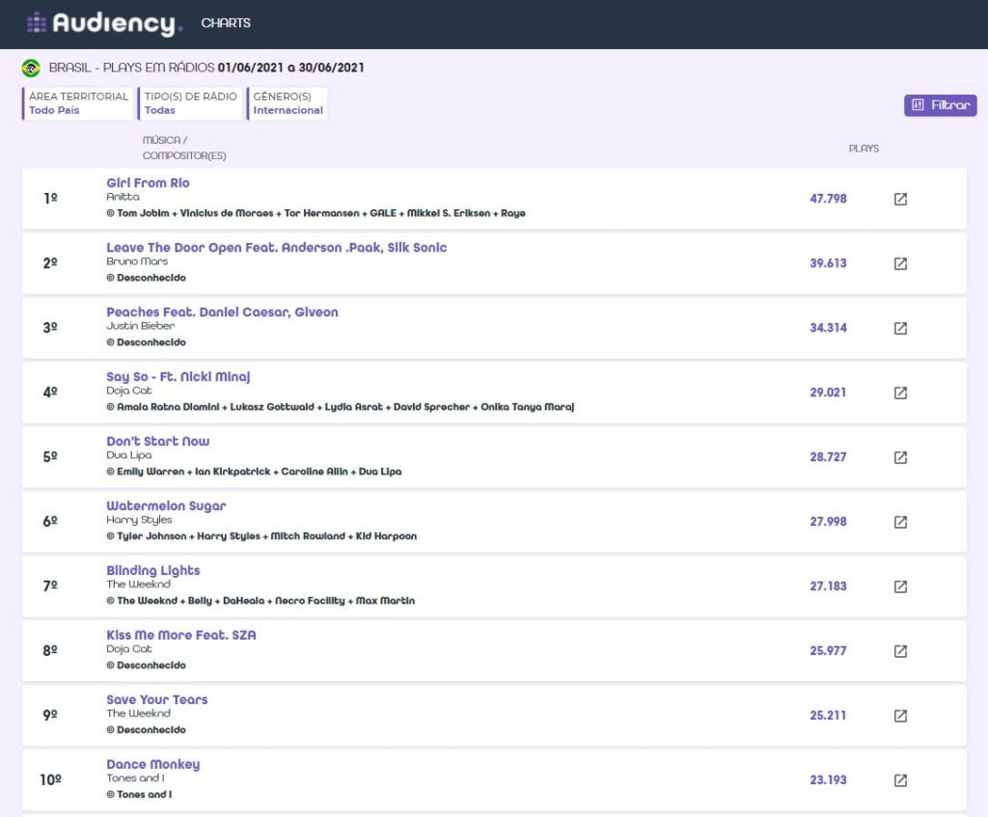Click the Filtrar button

click(x=940, y=105)
